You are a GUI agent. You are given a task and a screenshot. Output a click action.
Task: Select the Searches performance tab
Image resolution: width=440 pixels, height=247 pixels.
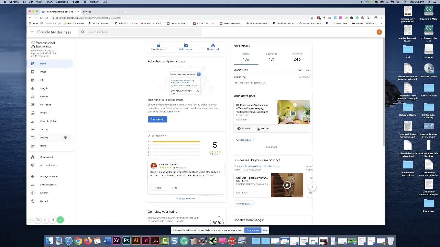click(x=272, y=57)
